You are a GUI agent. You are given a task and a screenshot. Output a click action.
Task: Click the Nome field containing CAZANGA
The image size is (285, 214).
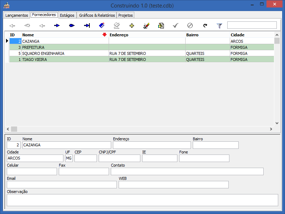(67, 145)
